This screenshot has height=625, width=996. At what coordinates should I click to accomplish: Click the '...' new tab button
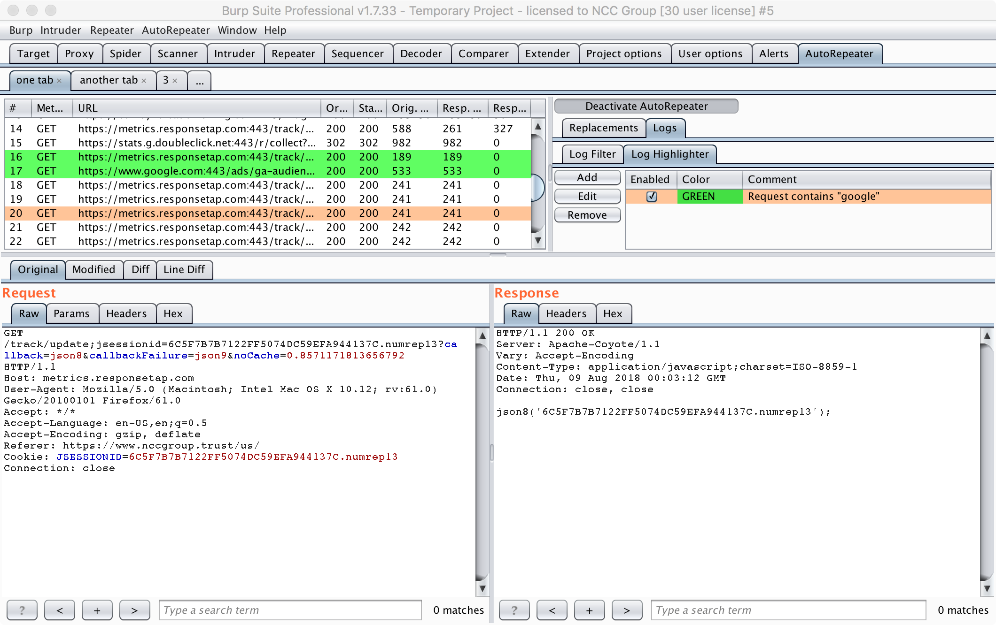tap(200, 81)
